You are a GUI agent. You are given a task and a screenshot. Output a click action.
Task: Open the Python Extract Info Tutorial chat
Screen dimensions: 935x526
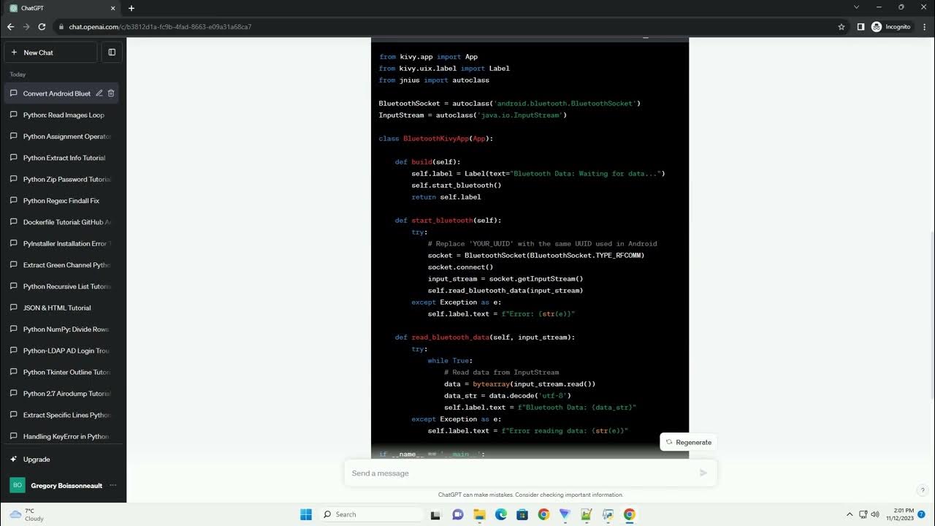pos(61,158)
